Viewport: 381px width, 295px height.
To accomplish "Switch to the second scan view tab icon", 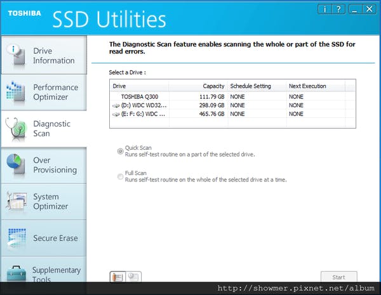I will pyautogui.click(x=133, y=277).
